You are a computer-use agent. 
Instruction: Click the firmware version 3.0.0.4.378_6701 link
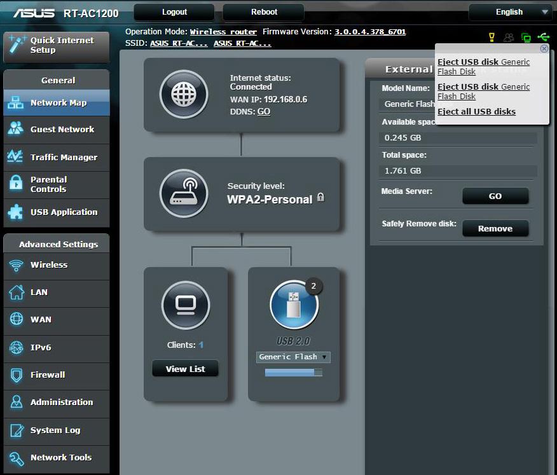[x=370, y=32]
